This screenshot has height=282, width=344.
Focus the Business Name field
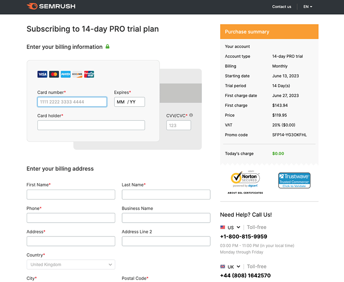pyautogui.click(x=166, y=218)
